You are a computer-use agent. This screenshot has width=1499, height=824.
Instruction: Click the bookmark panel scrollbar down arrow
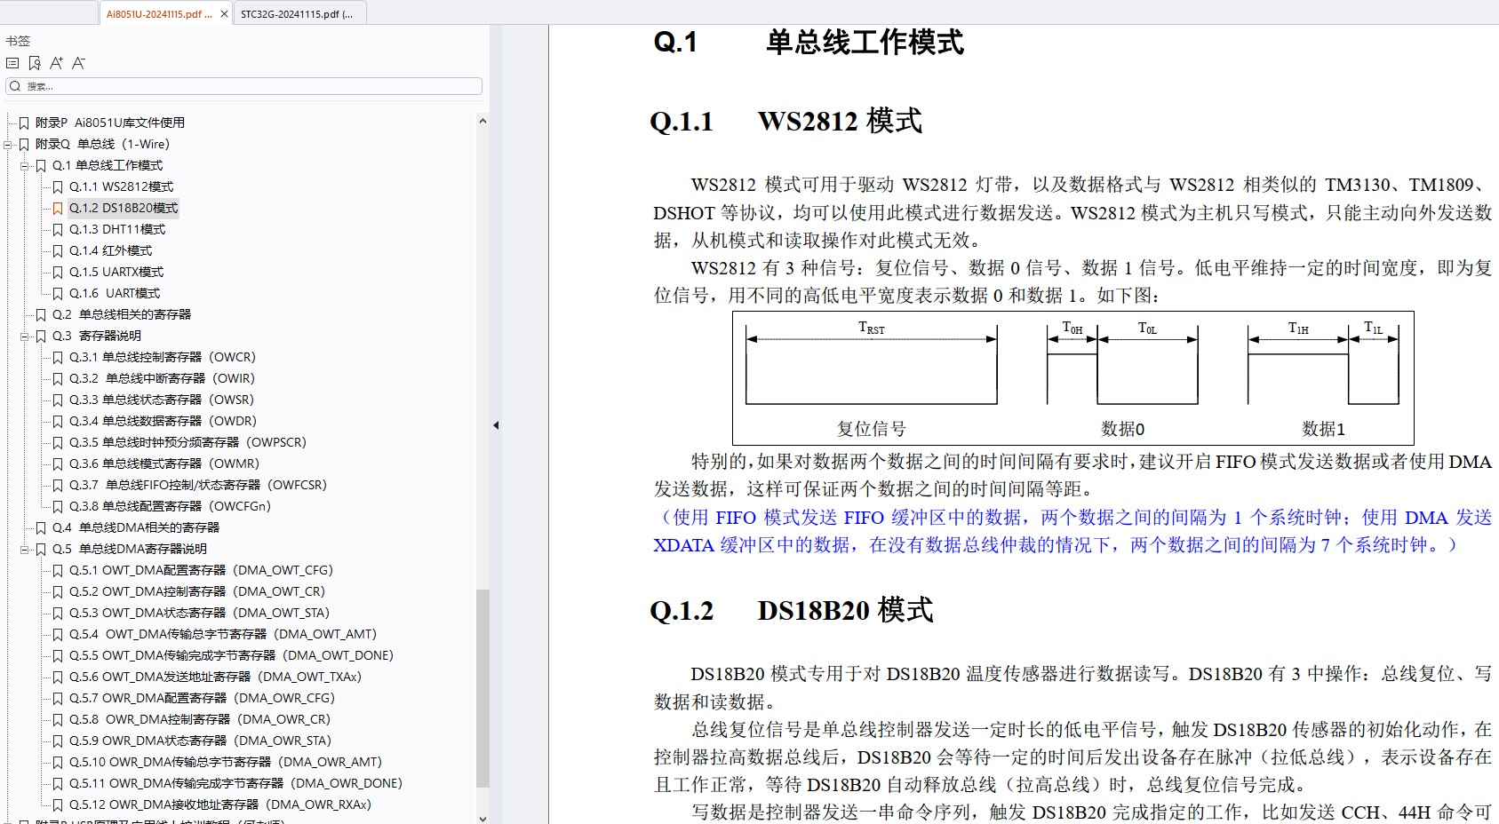click(x=482, y=818)
